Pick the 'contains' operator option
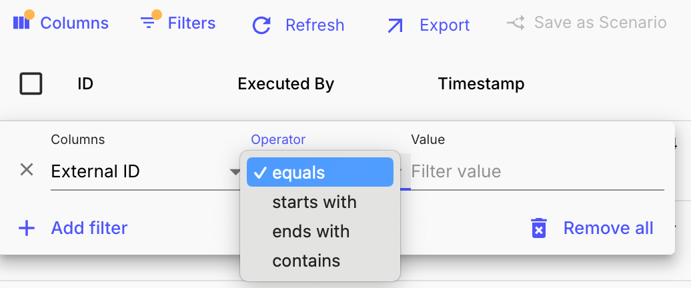 click(306, 261)
